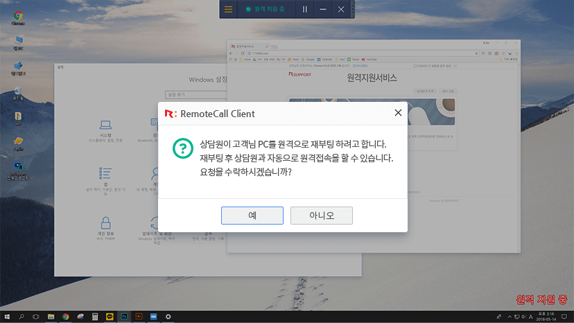Open a new tab in Chrome
The image size is (574, 323).
[x=275, y=47]
